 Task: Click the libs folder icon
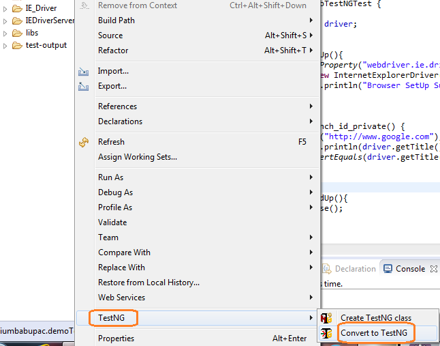tap(17, 33)
